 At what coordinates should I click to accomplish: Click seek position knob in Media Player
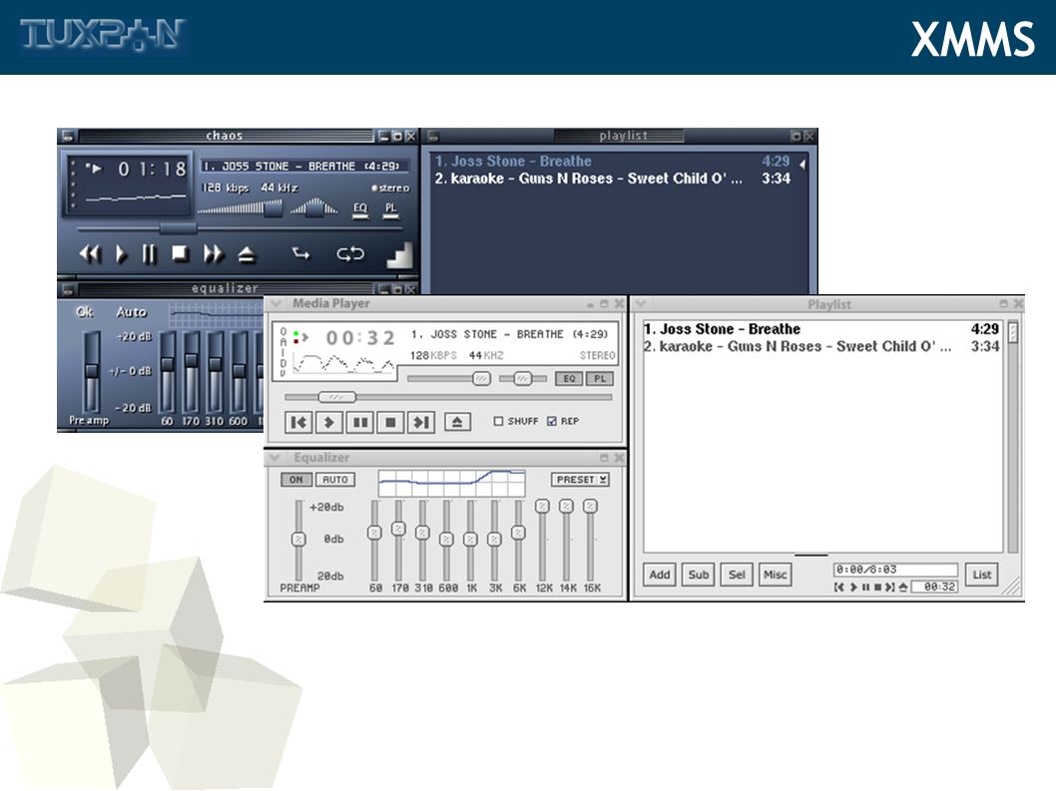click(336, 397)
